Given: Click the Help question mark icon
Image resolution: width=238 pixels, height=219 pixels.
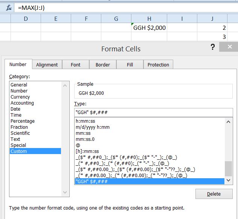Looking at the screenshot, I should coord(213,47).
